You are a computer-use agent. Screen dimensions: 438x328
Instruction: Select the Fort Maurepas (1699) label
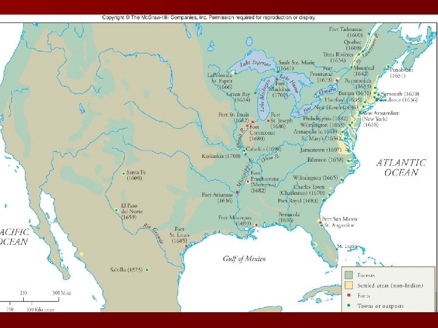pyautogui.click(x=235, y=220)
